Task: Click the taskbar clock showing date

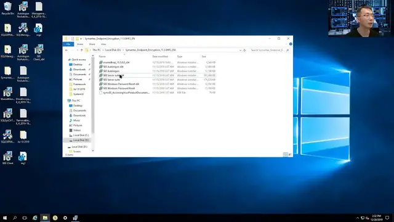Action: click(x=376, y=218)
